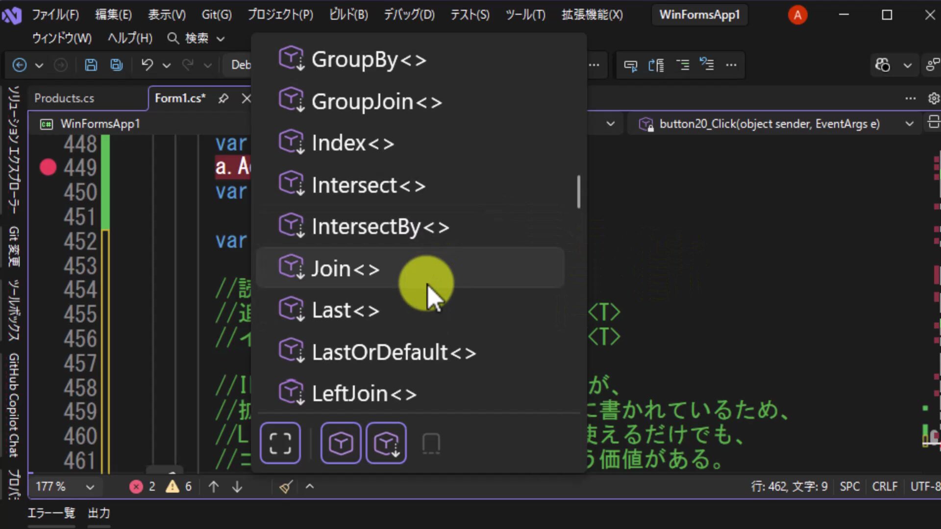Split the editor window with split icon
This screenshot has height=529, width=941.
(x=934, y=122)
